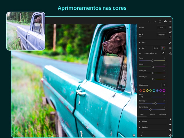Screen dimensions: 184x138
Task: Open the comments speech bubble icon
Action: 170,125
